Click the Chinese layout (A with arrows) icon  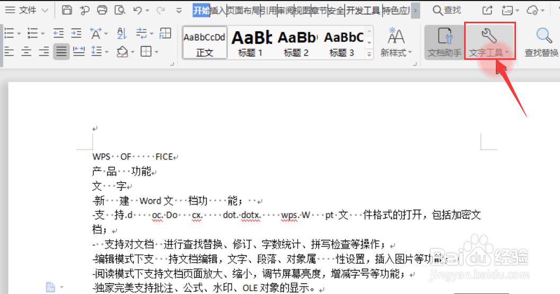tap(96, 33)
